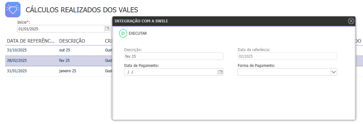Screen dimensions: 363x124
Task: Select the 28/02/2025 fev 25 row
Action: pos(59,61)
